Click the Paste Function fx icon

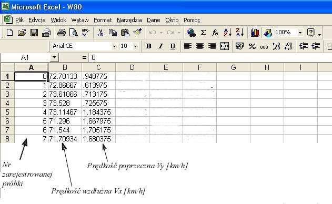pyautogui.click(x=215, y=33)
